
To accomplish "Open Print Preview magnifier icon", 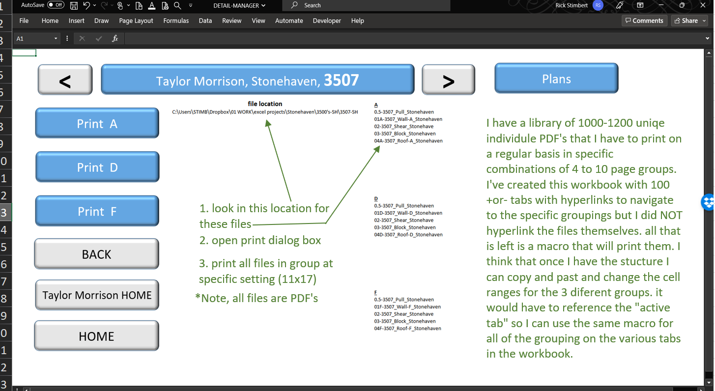I will (177, 5).
